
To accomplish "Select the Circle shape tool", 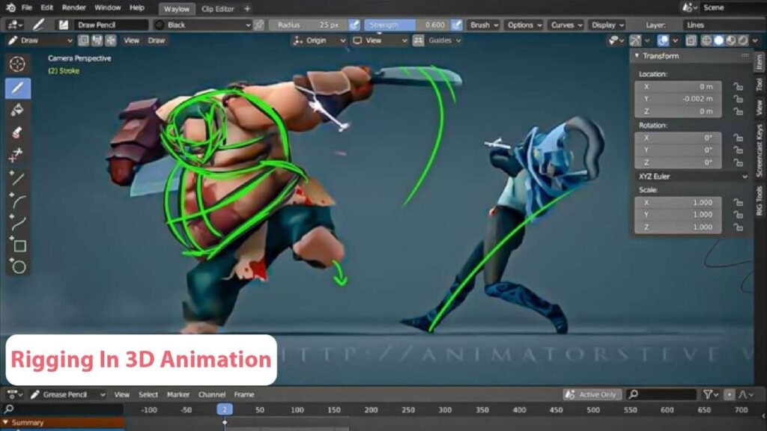I will 18,266.
